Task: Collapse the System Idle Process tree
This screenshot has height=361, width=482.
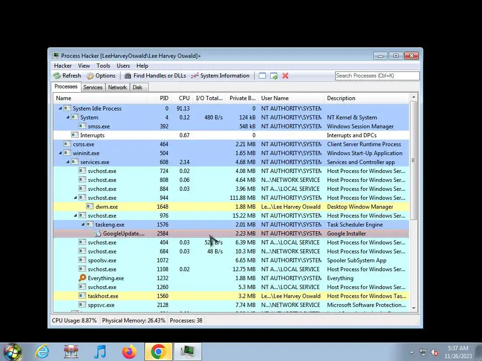Action: (60, 109)
